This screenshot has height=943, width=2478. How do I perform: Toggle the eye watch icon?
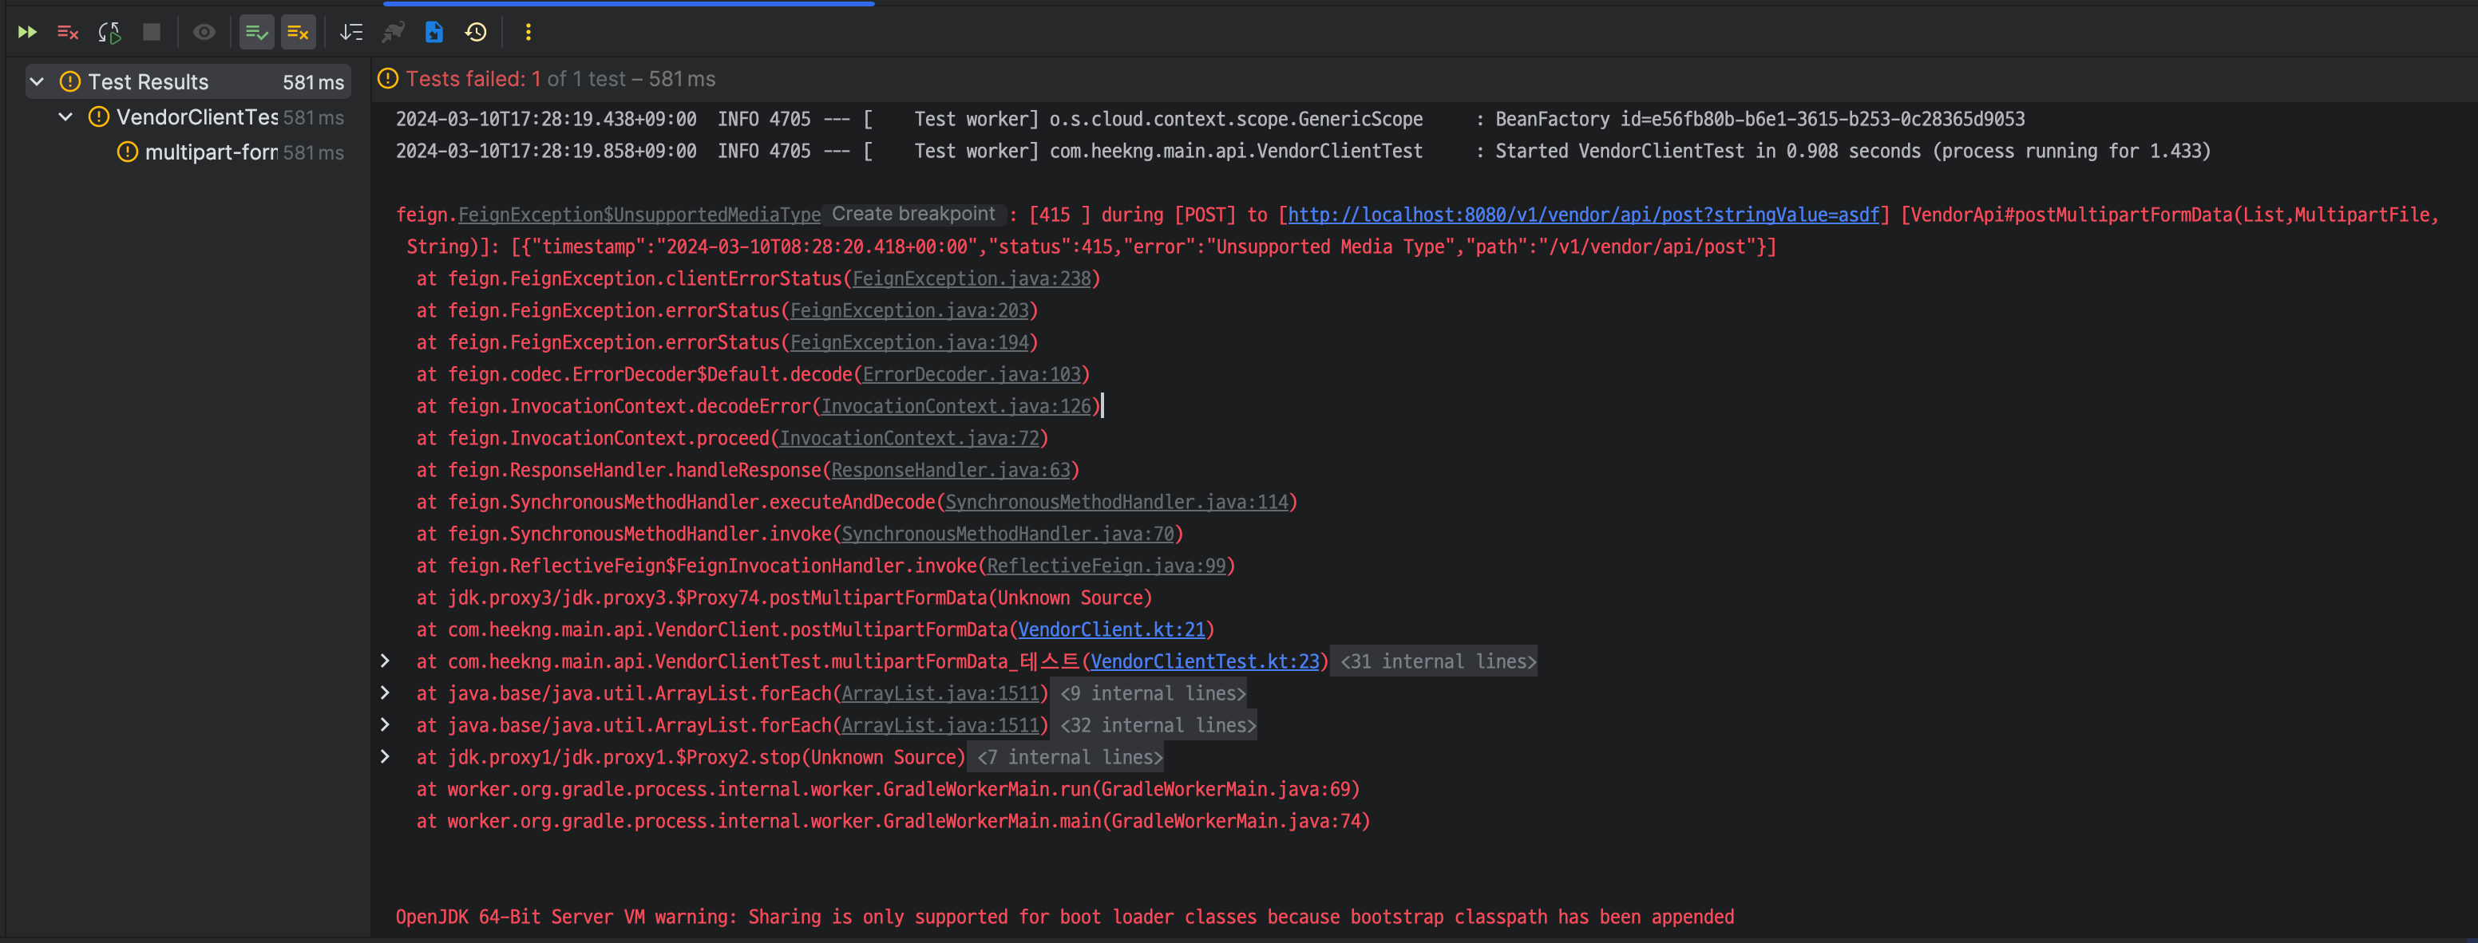point(204,32)
